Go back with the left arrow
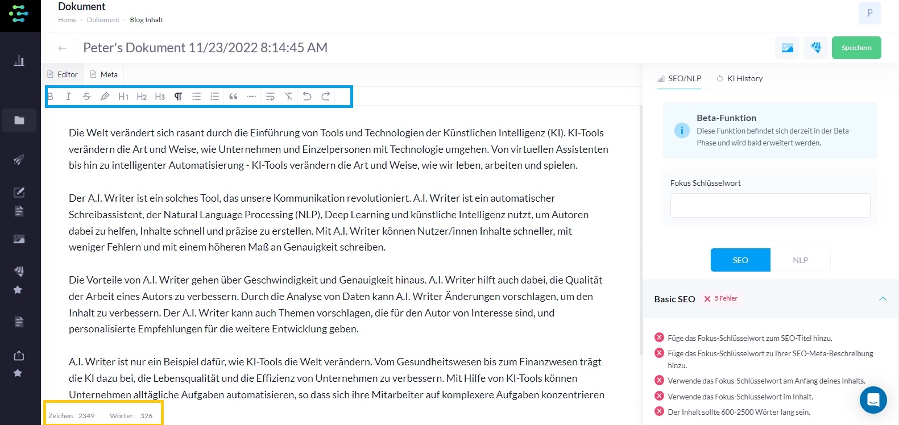This screenshot has height=425, width=899. pos(63,48)
